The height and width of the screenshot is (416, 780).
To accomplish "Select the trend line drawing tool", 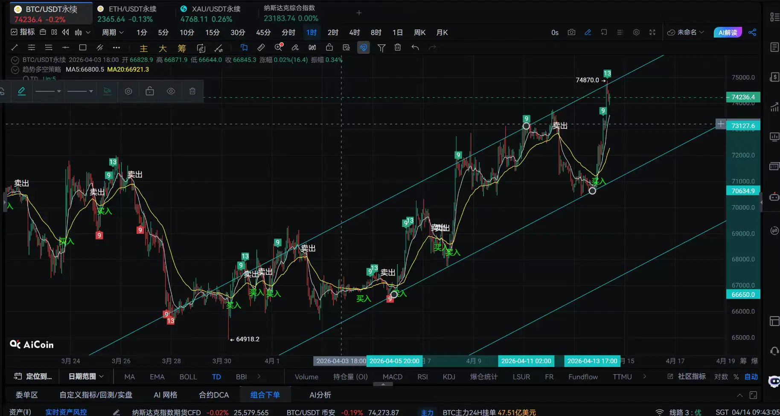I will pyautogui.click(x=15, y=48).
